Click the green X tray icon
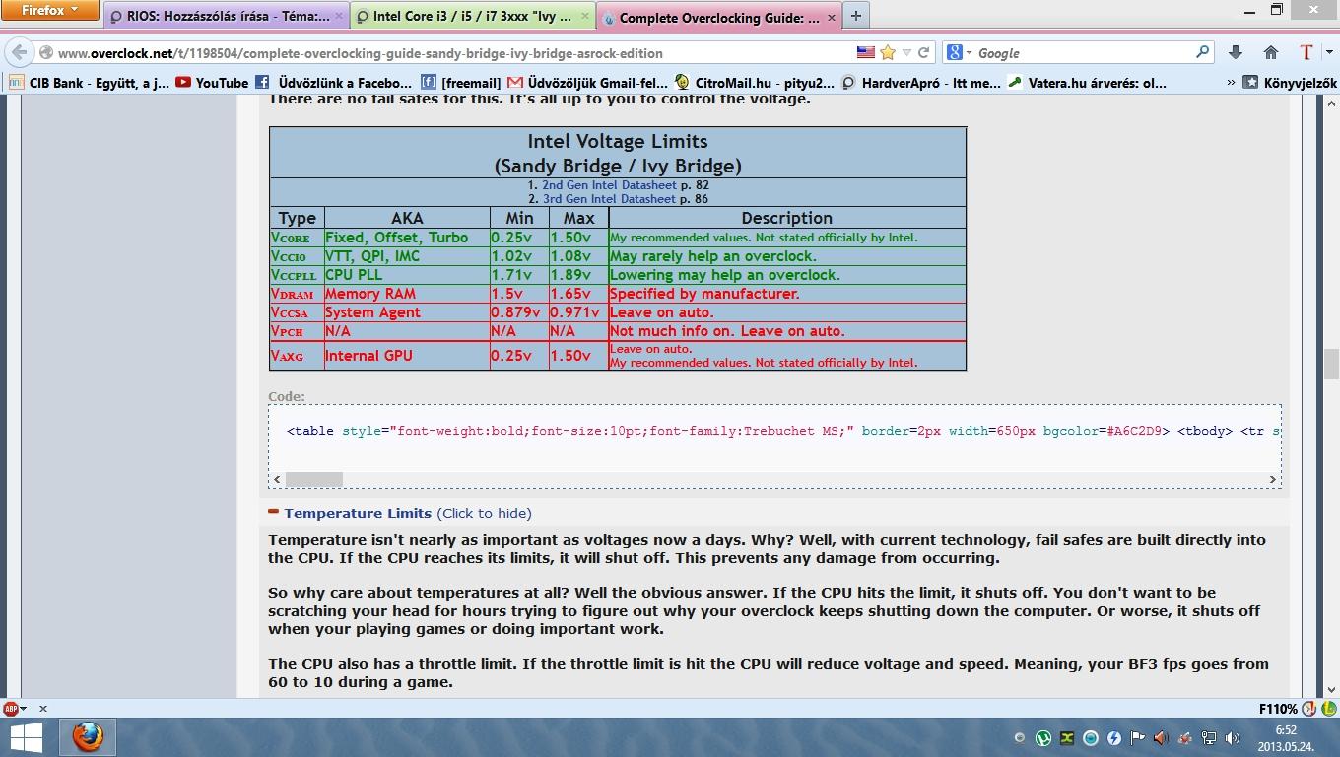The width and height of the screenshot is (1340, 757). pyautogui.click(x=1066, y=737)
